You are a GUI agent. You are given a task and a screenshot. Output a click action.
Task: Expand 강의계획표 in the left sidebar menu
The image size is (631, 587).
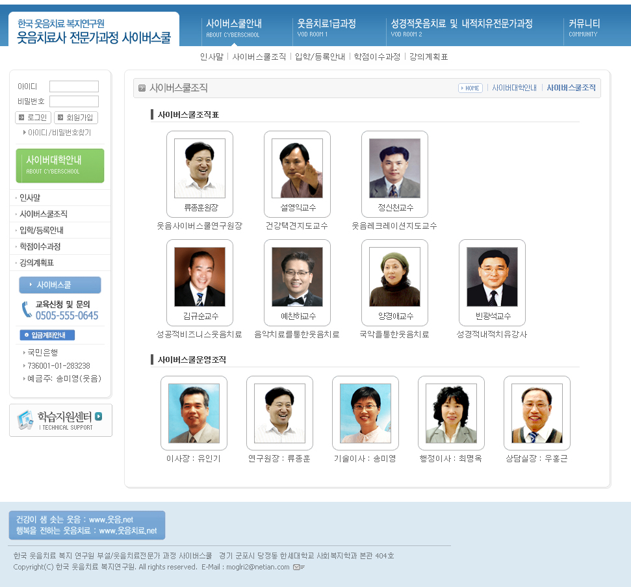(x=36, y=263)
